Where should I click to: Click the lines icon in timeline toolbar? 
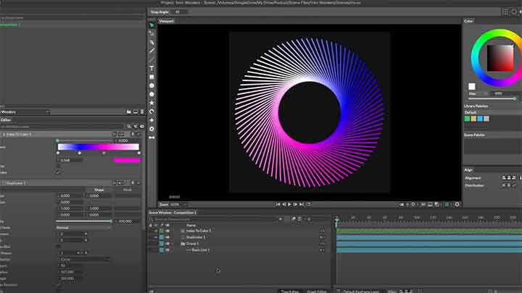click(299, 219)
